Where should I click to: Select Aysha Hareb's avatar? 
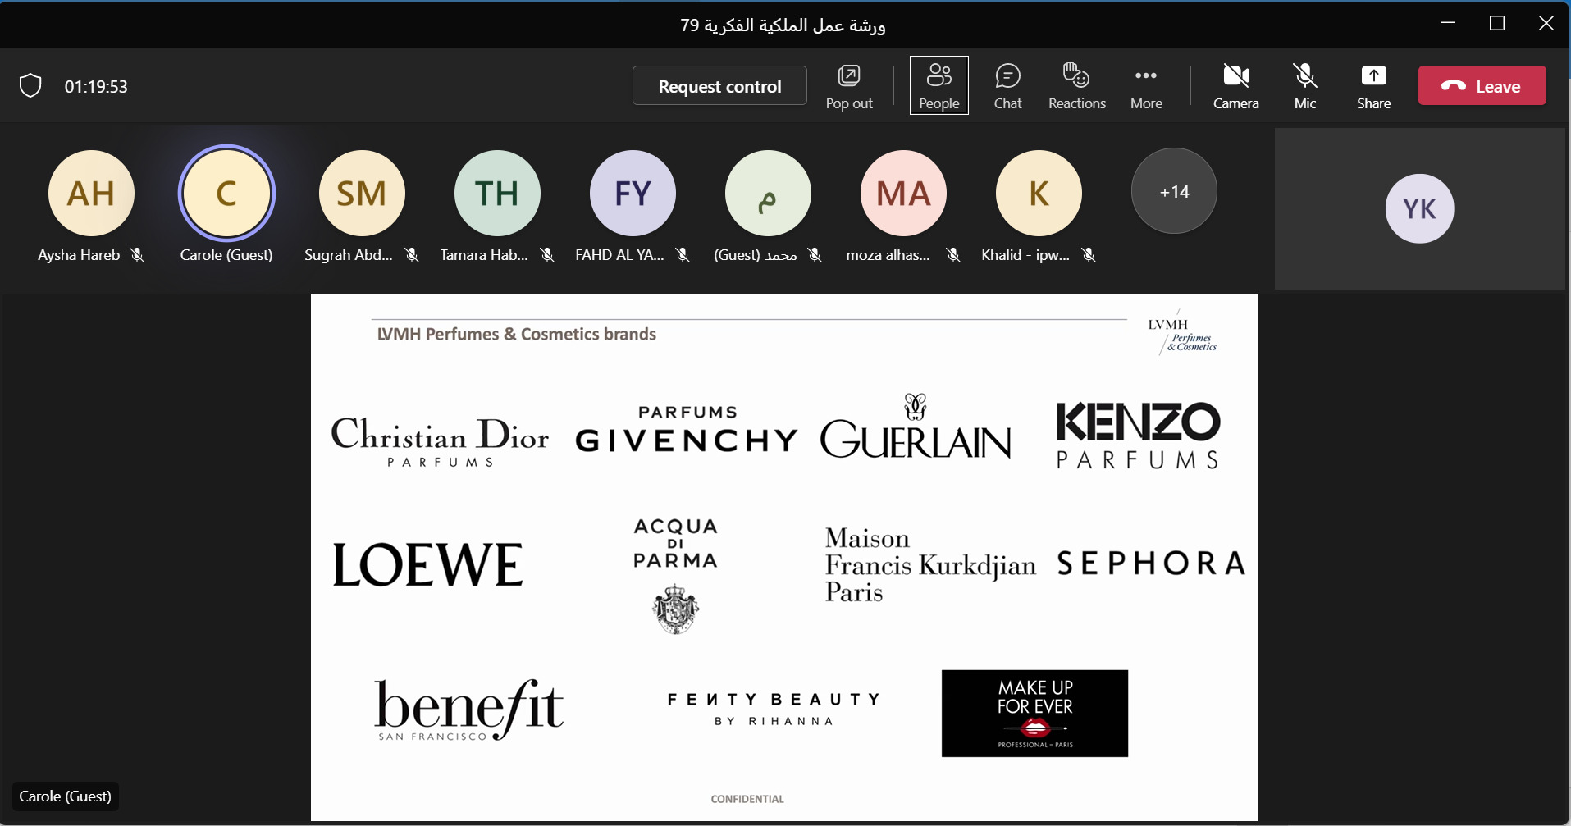91,193
